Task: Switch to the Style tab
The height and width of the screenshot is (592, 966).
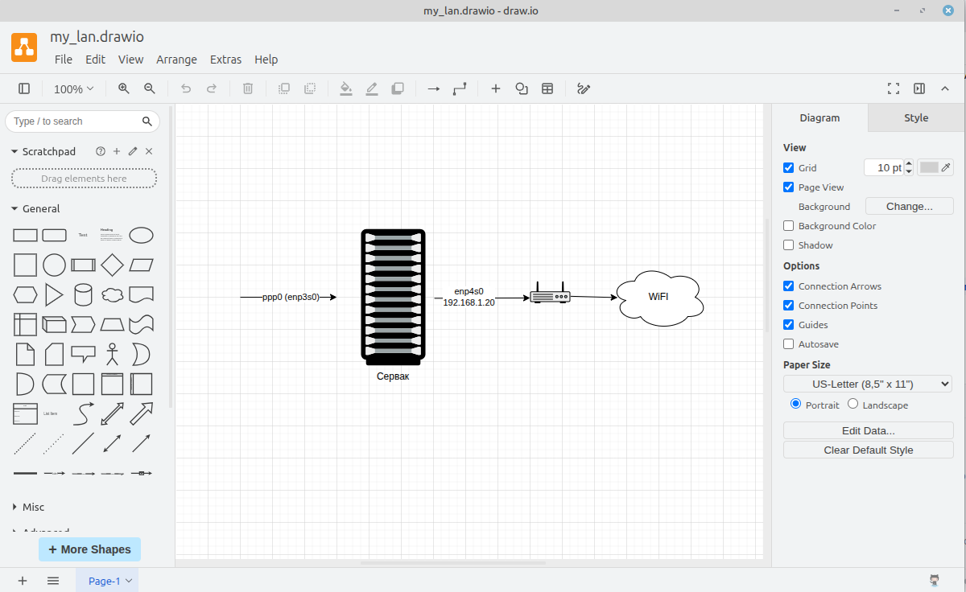Action: [916, 117]
